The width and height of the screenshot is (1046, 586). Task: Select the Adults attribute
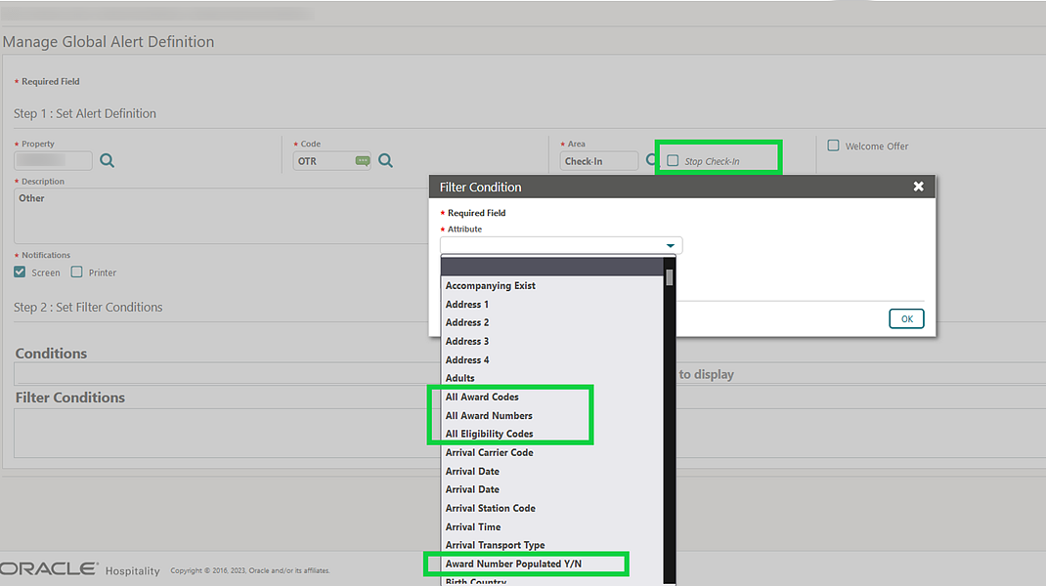tap(552, 378)
